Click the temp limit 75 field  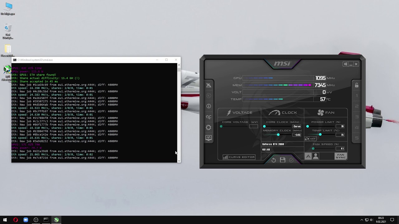340,135
